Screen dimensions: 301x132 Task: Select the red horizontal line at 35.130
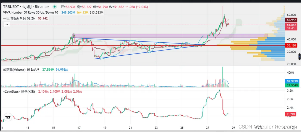(143, 45)
